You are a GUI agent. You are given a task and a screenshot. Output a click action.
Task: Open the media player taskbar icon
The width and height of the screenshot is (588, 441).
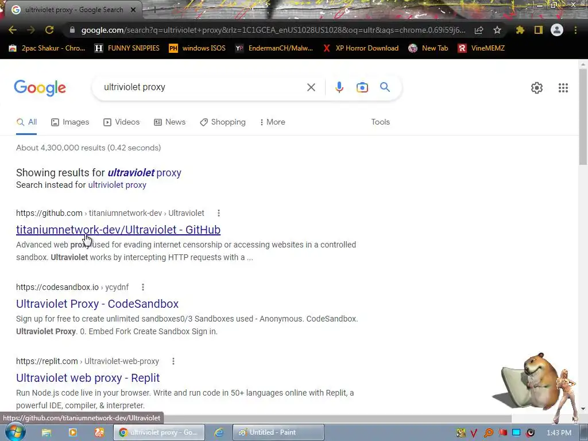tap(73, 432)
